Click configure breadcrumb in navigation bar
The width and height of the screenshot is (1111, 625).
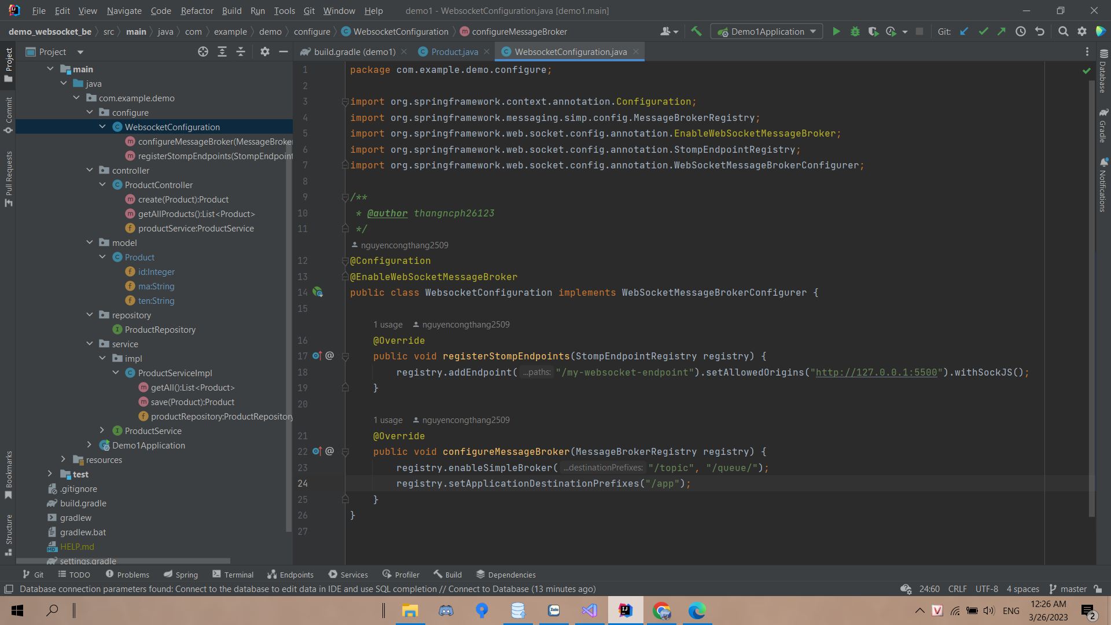312,32
